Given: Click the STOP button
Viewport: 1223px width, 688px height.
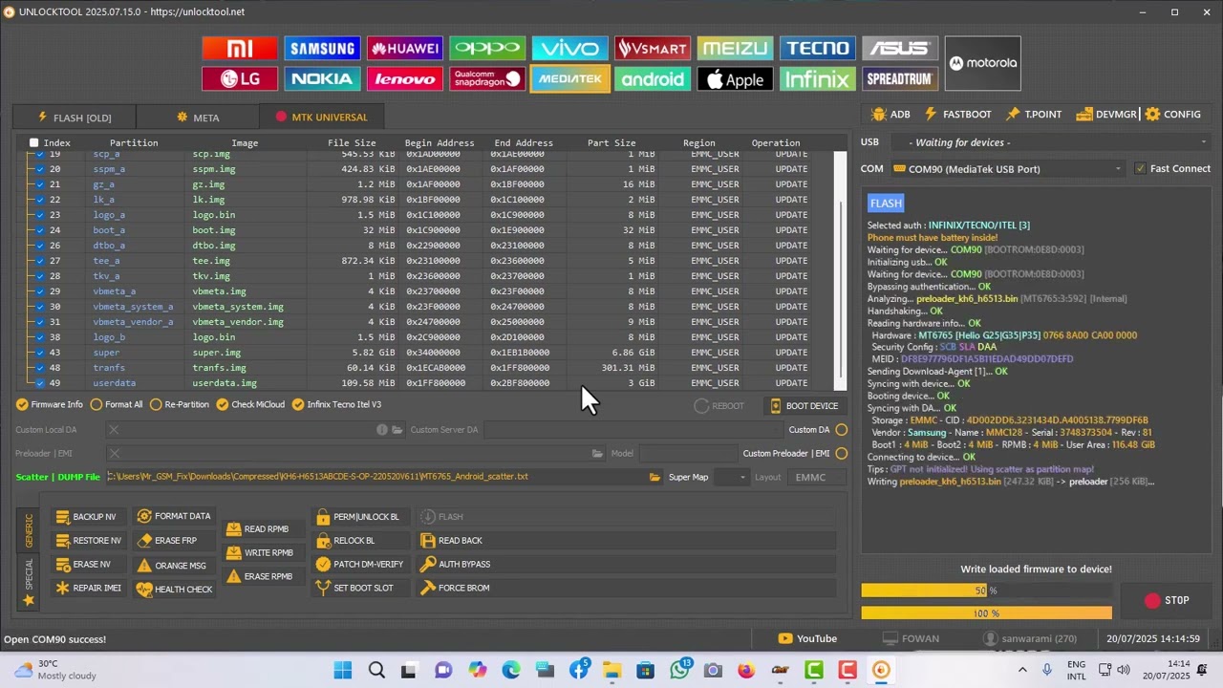Looking at the screenshot, I should click(1168, 601).
